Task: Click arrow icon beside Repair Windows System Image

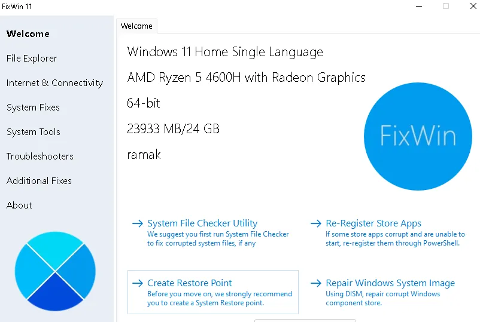Action: [316, 283]
